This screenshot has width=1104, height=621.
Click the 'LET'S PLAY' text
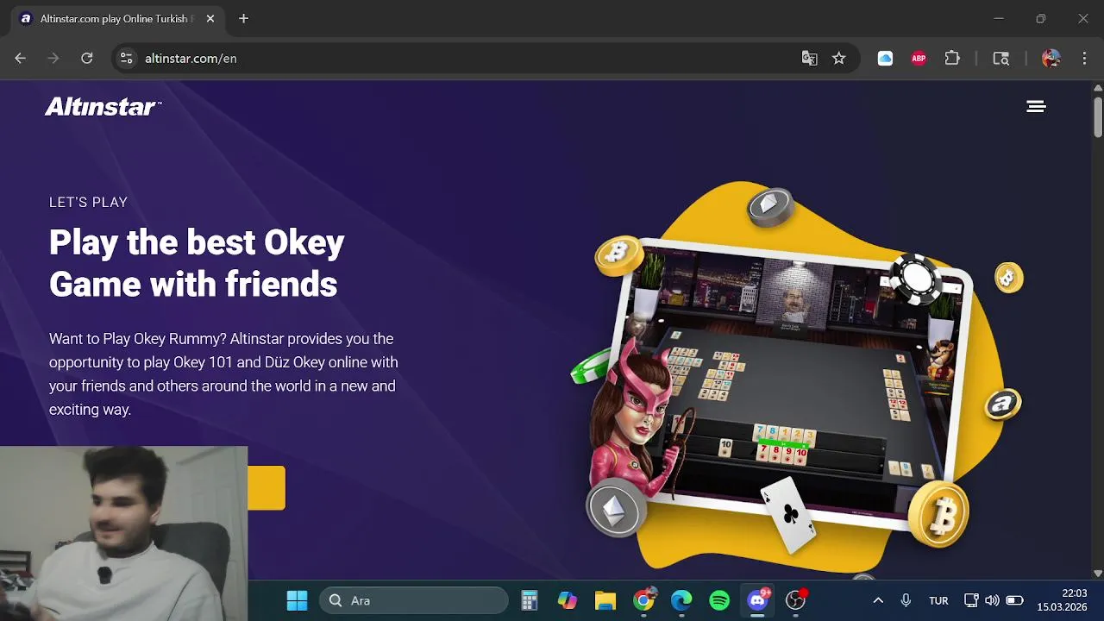point(88,202)
